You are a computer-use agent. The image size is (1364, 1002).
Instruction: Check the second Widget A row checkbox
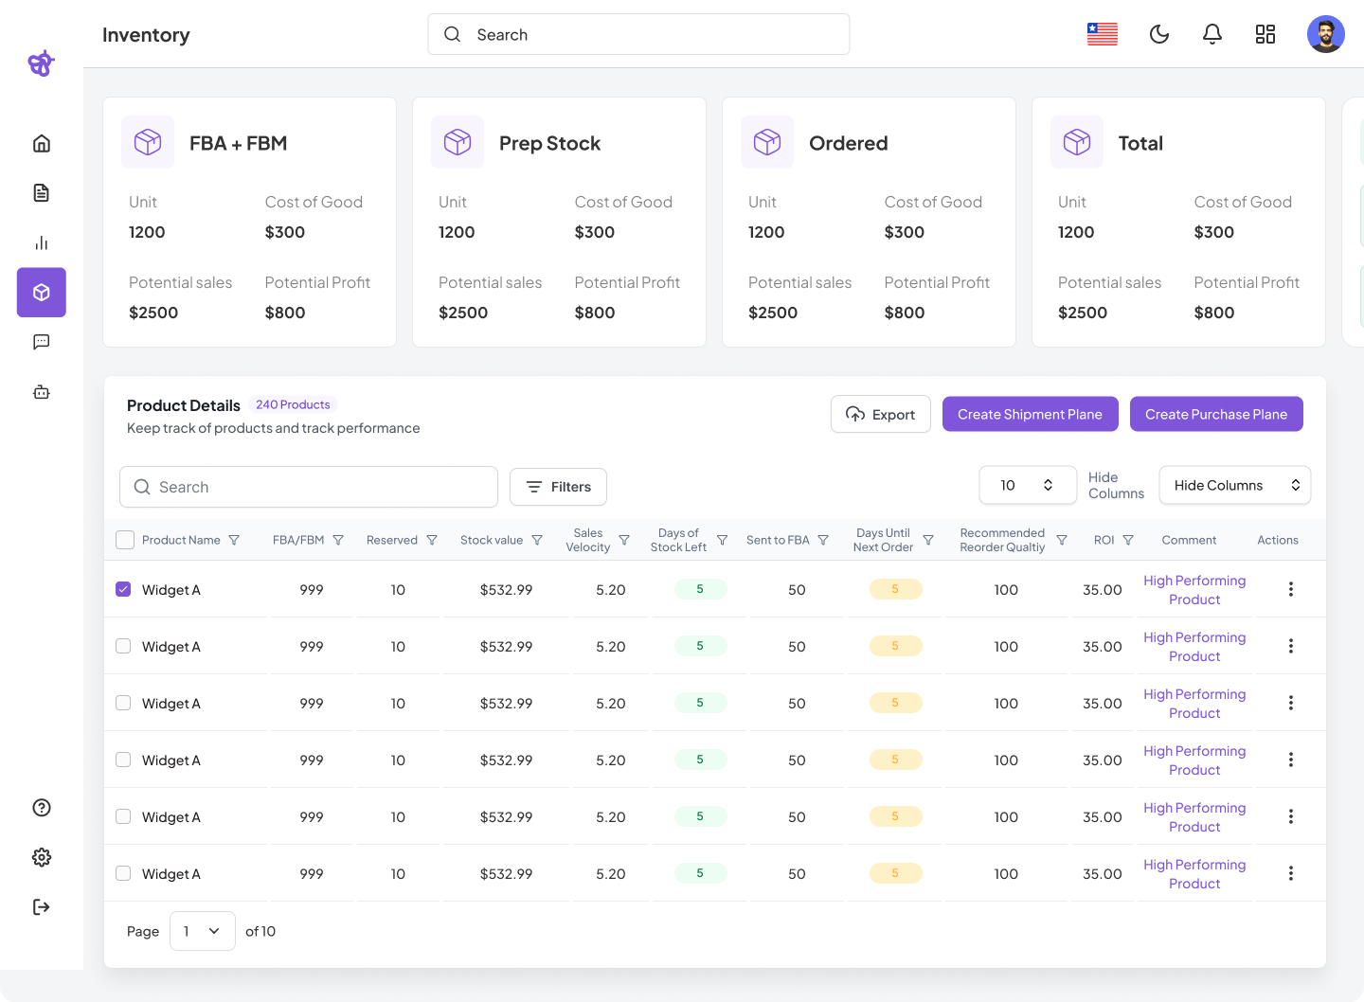point(123,646)
